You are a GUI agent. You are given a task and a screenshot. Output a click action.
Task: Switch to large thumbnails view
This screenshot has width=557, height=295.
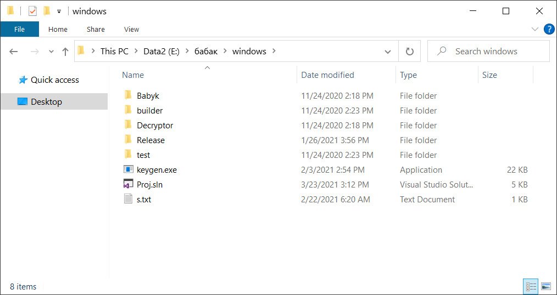(545, 286)
